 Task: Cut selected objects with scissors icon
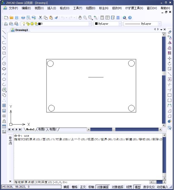(x=40, y=18)
